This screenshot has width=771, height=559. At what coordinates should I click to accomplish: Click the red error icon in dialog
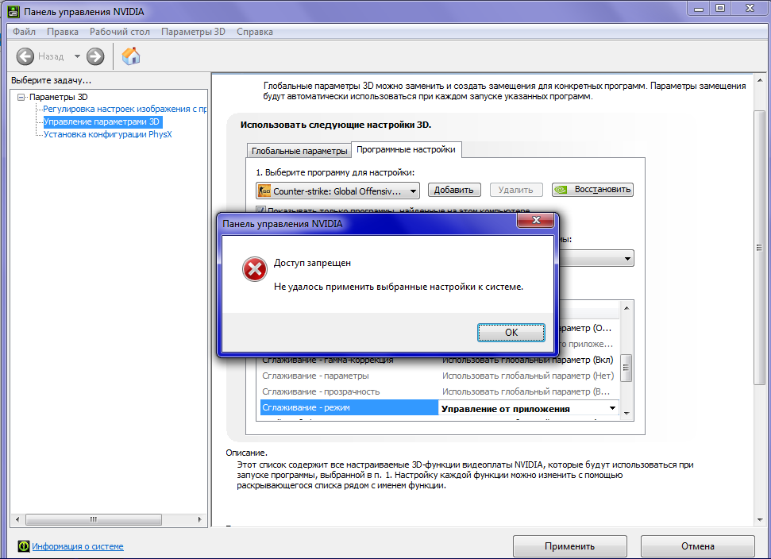pos(254,269)
